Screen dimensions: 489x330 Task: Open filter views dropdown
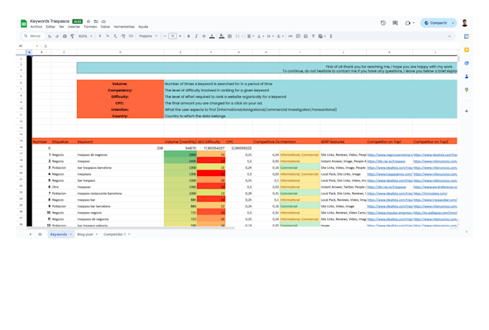[321, 36]
